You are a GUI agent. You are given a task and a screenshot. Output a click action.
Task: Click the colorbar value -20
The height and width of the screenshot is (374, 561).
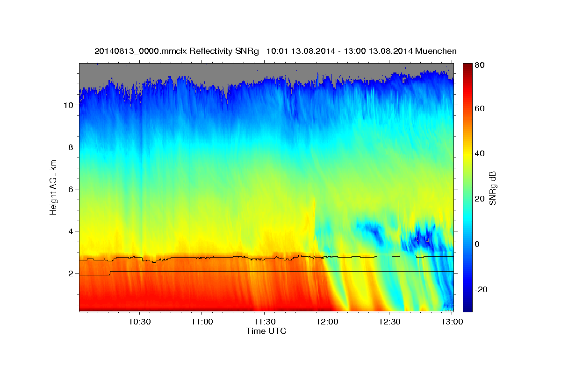482,289
